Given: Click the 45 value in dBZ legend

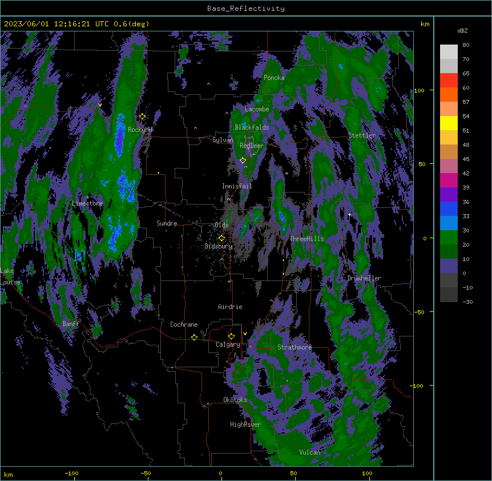Looking at the screenshot, I should [x=466, y=159].
